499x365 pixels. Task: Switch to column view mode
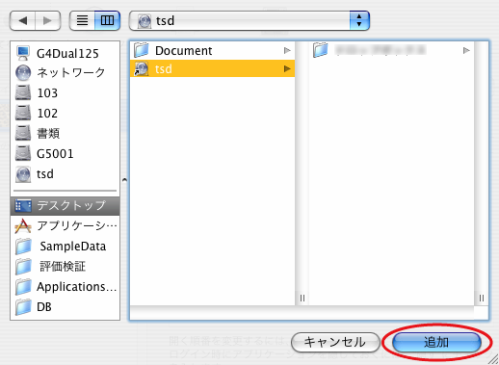(x=107, y=20)
